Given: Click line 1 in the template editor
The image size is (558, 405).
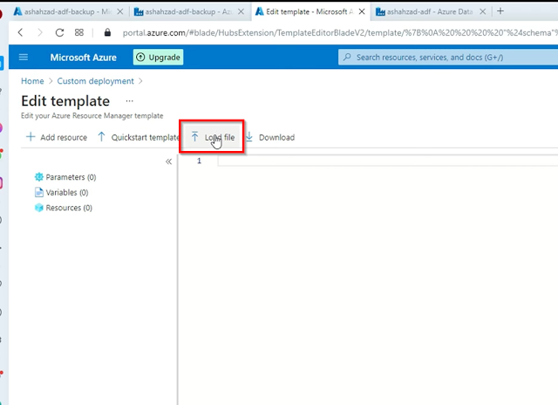Looking at the screenshot, I should pos(388,161).
